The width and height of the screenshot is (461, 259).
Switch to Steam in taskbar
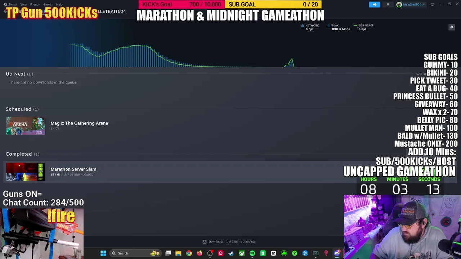click(x=231, y=253)
